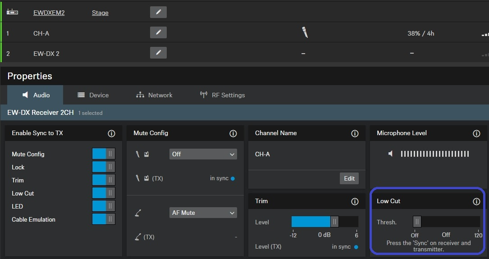
Task: Click the Trim panel info icon
Action: [355, 201]
